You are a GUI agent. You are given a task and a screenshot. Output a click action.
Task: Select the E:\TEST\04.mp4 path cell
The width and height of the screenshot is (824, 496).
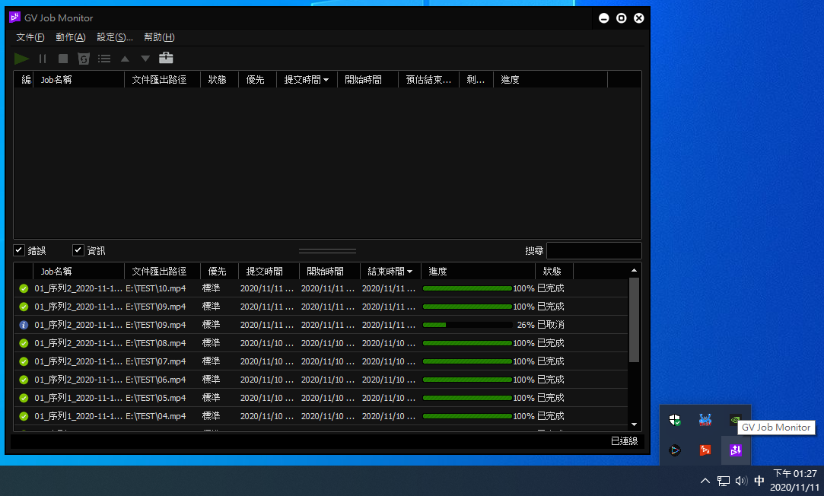155,416
